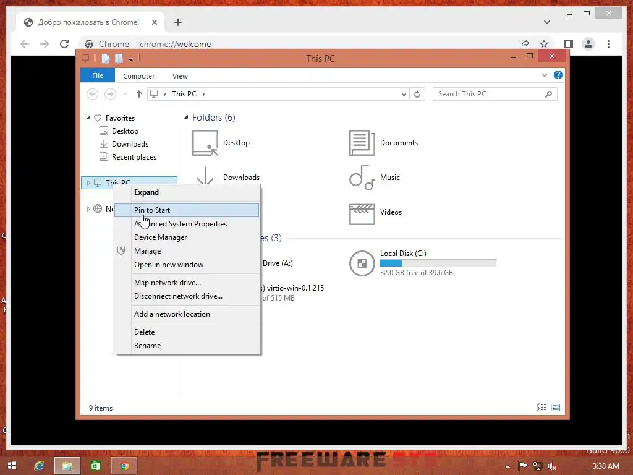Image resolution: width=633 pixels, height=475 pixels.
Task: Open Customize Quick Access Toolbar dropdown
Action: [130, 59]
